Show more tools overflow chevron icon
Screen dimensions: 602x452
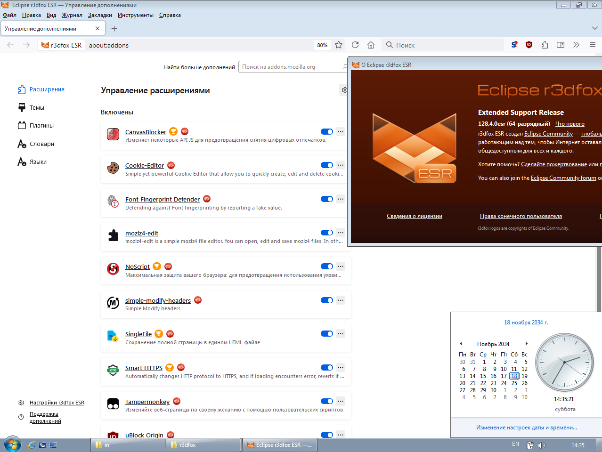[576, 45]
